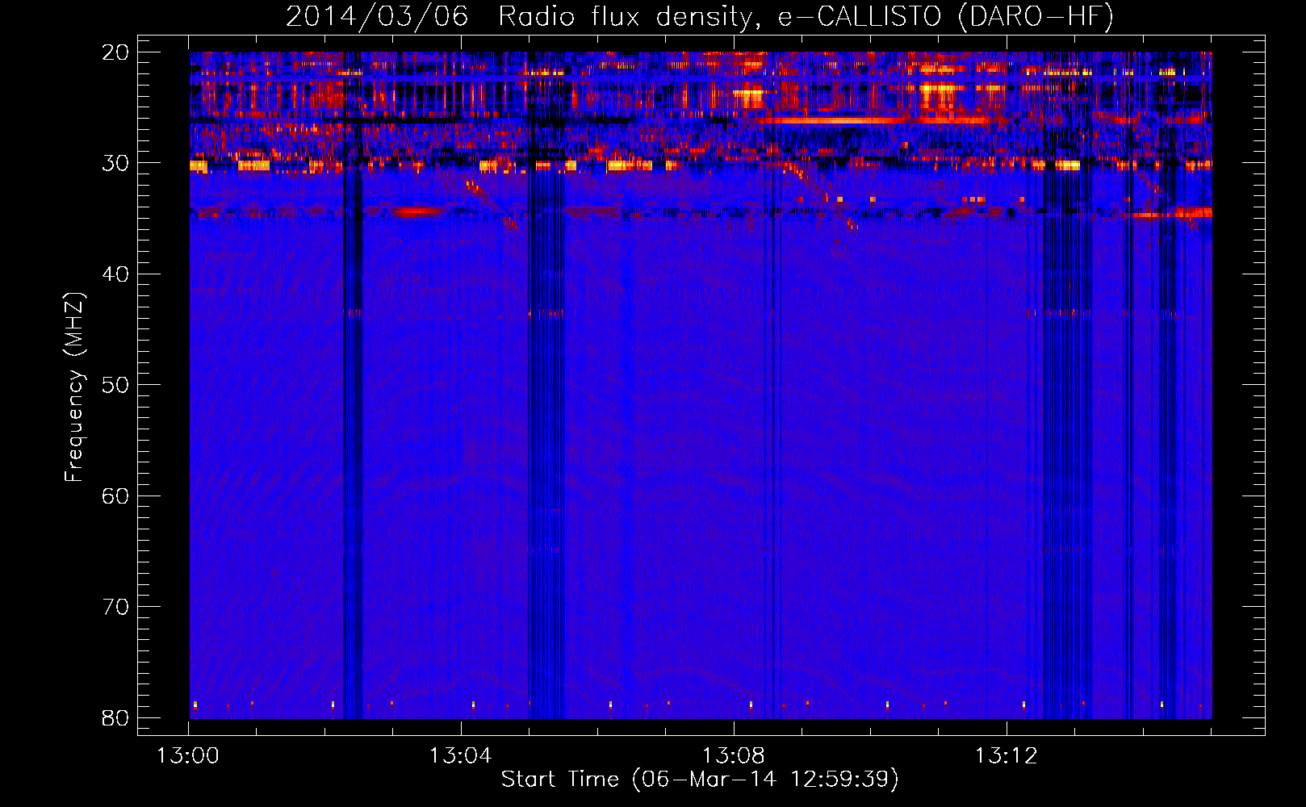Click the 80 frequency tick label
This screenshot has height=807, width=1306.
(x=116, y=718)
